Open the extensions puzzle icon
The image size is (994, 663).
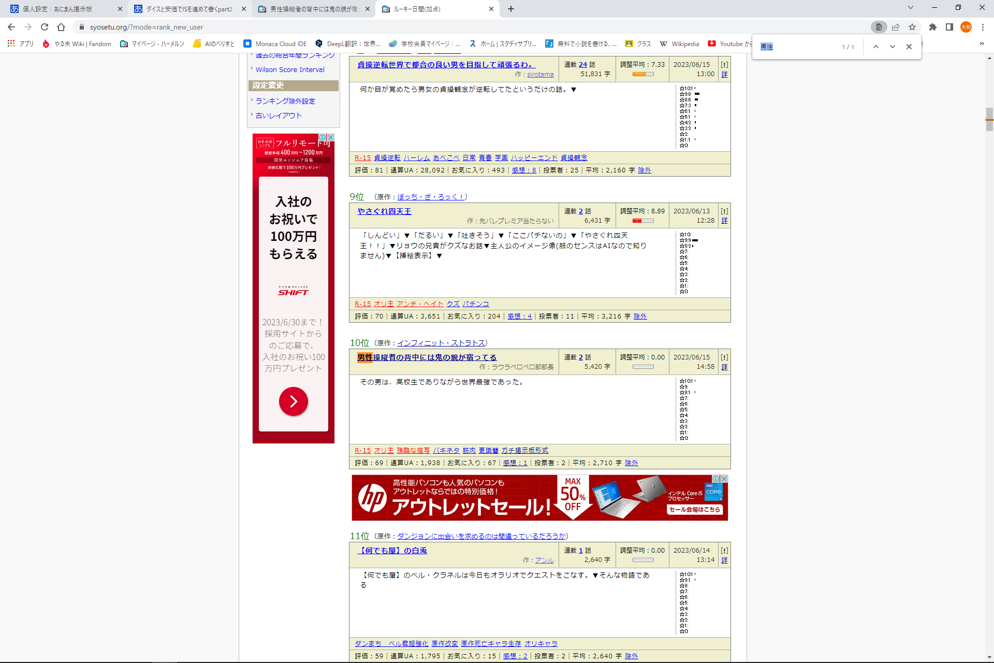tap(933, 27)
